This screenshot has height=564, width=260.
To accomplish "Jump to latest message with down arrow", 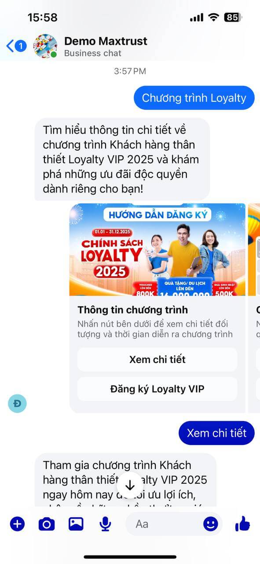I will (x=130, y=486).
